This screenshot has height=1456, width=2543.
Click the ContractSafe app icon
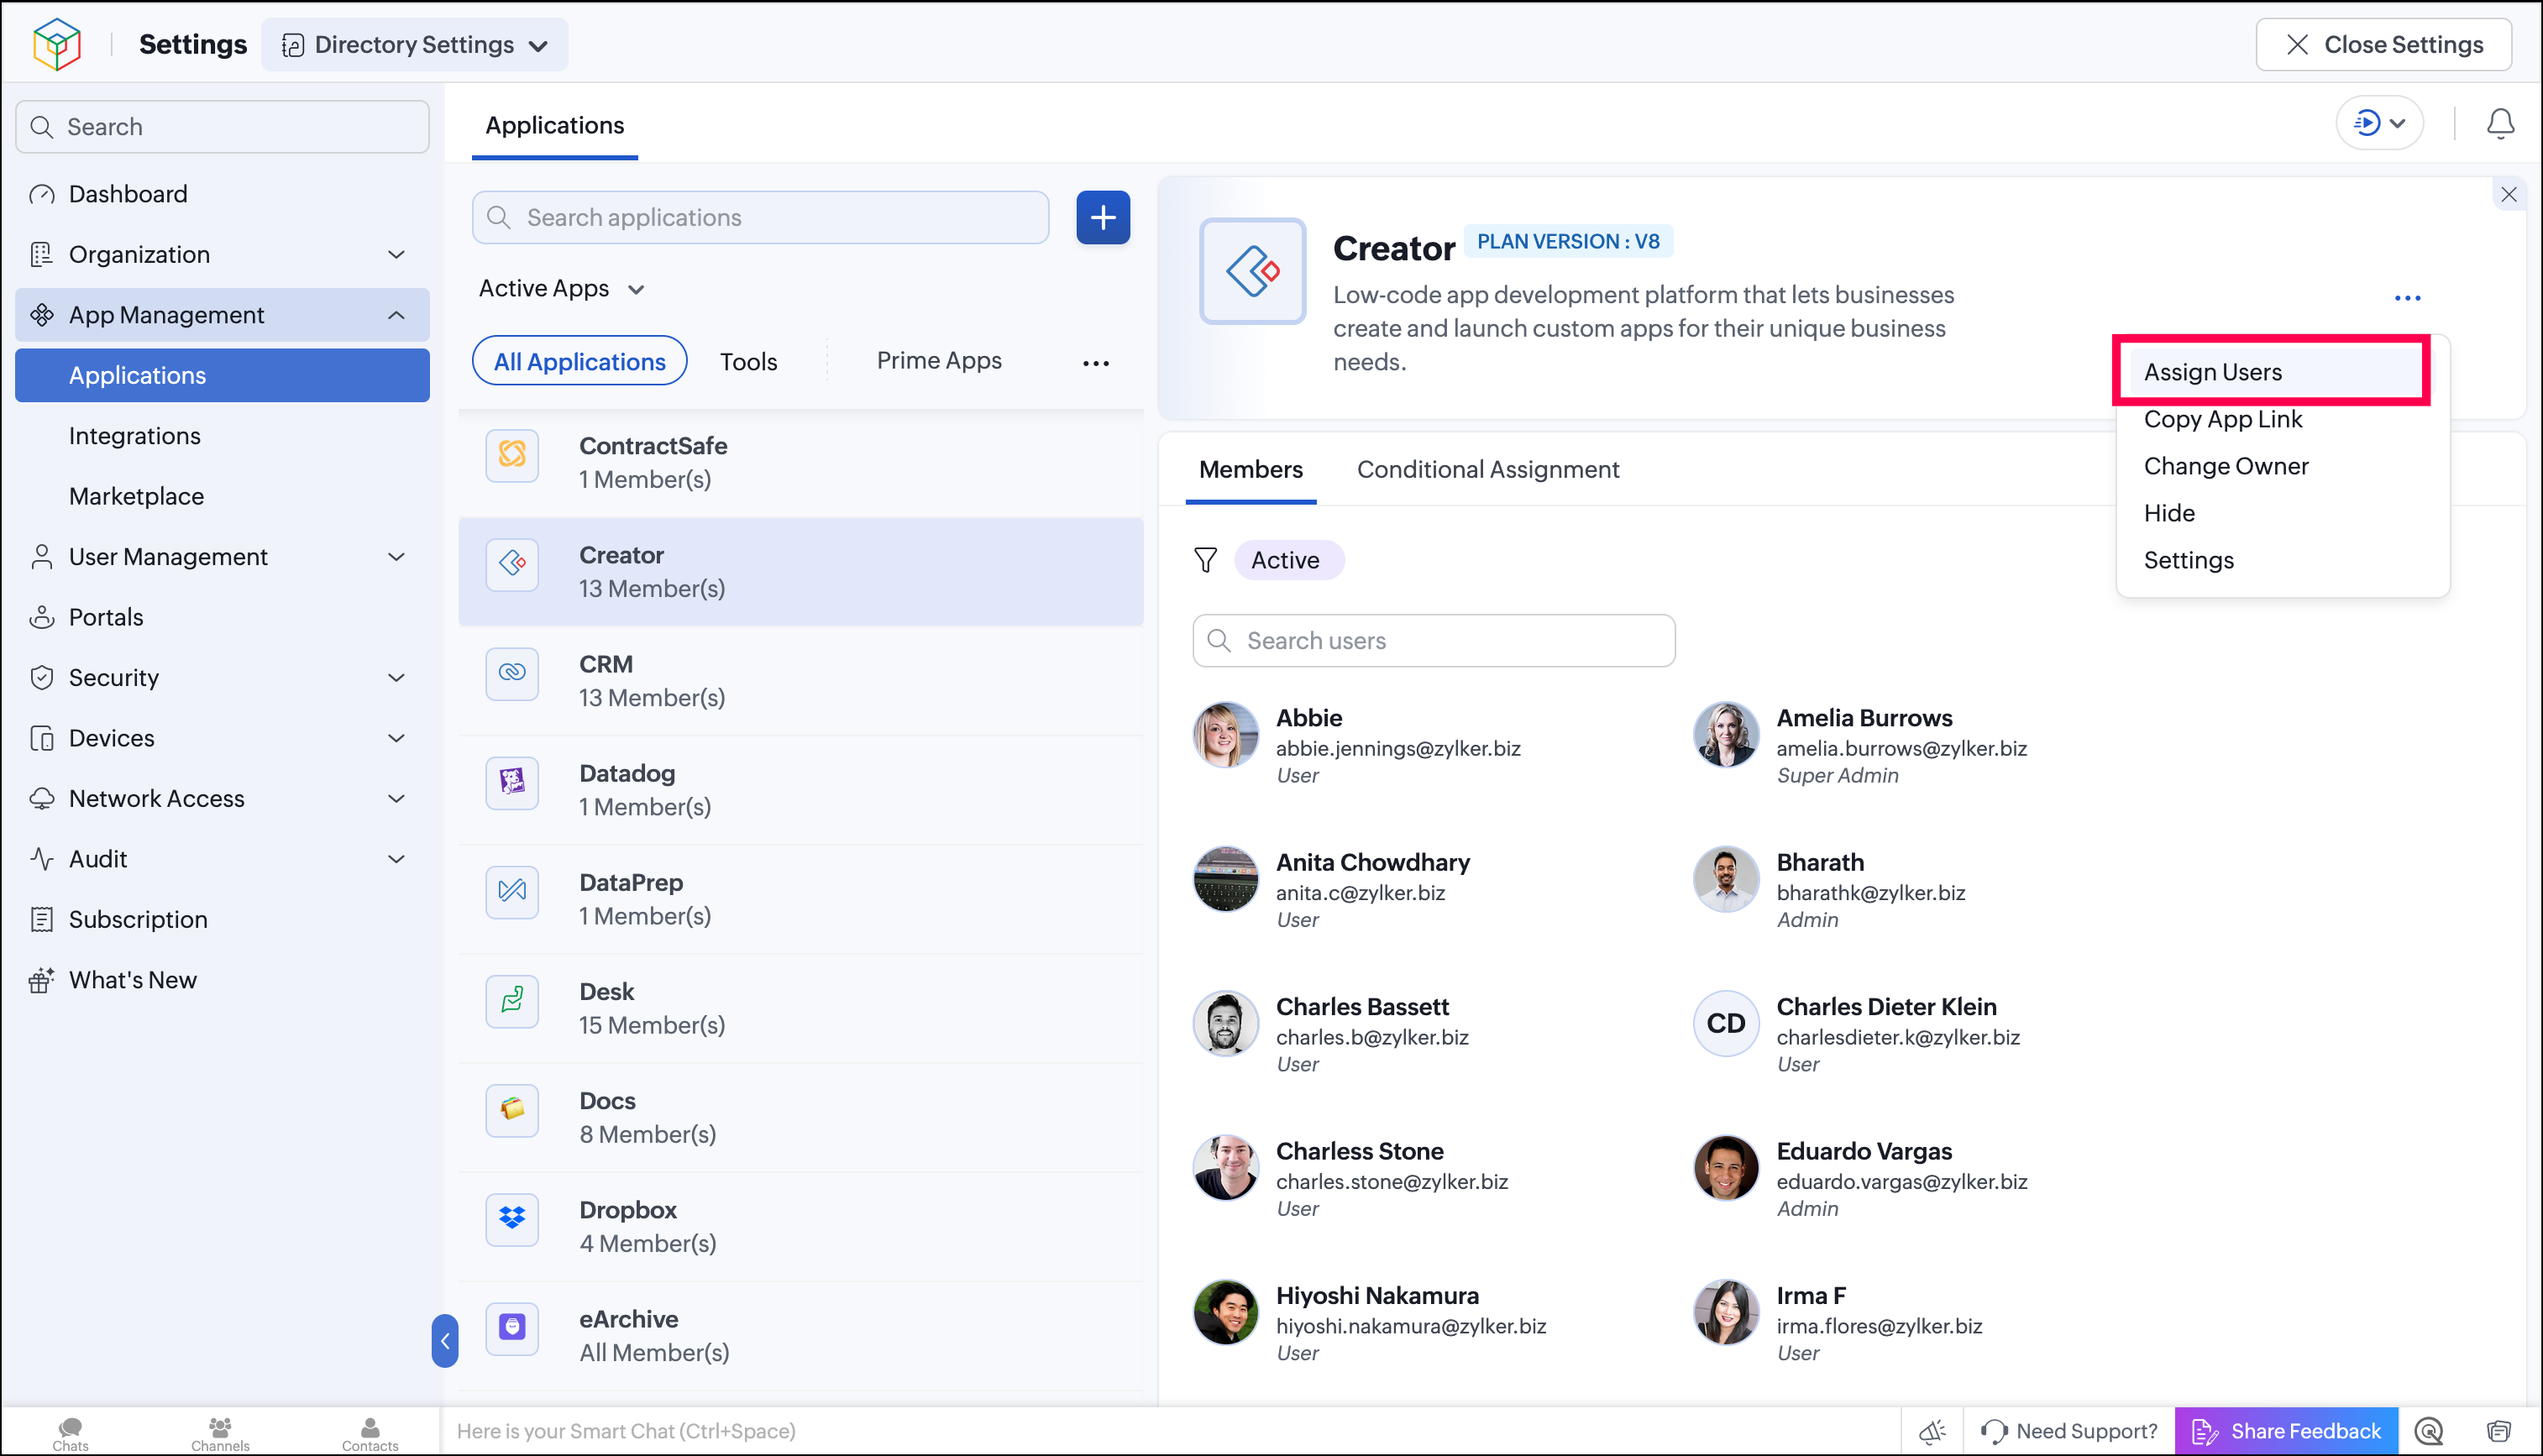pos(512,455)
